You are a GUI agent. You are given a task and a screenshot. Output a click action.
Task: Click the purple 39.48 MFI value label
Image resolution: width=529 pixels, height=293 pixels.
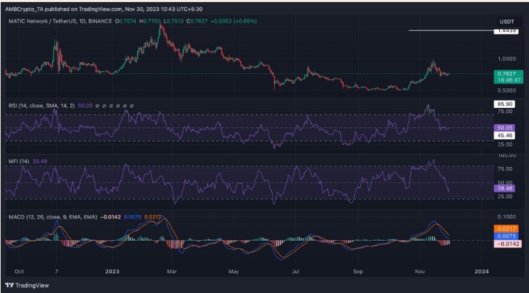[506, 189]
